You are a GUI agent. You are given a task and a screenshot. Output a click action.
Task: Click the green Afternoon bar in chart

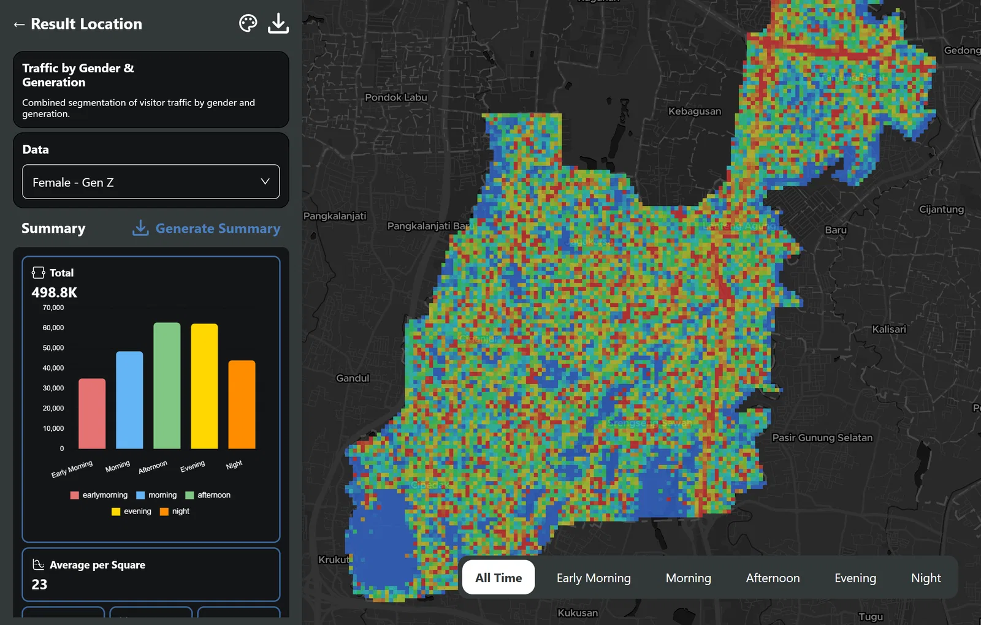(x=167, y=385)
